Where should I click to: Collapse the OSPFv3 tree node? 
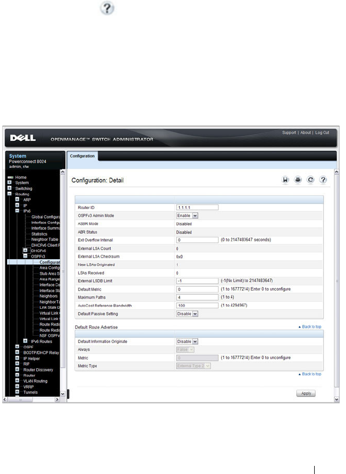click(x=25, y=256)
